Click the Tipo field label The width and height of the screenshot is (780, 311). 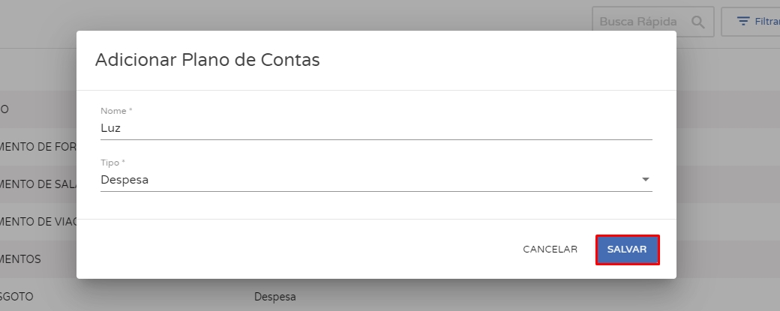(x=113, y=163)
